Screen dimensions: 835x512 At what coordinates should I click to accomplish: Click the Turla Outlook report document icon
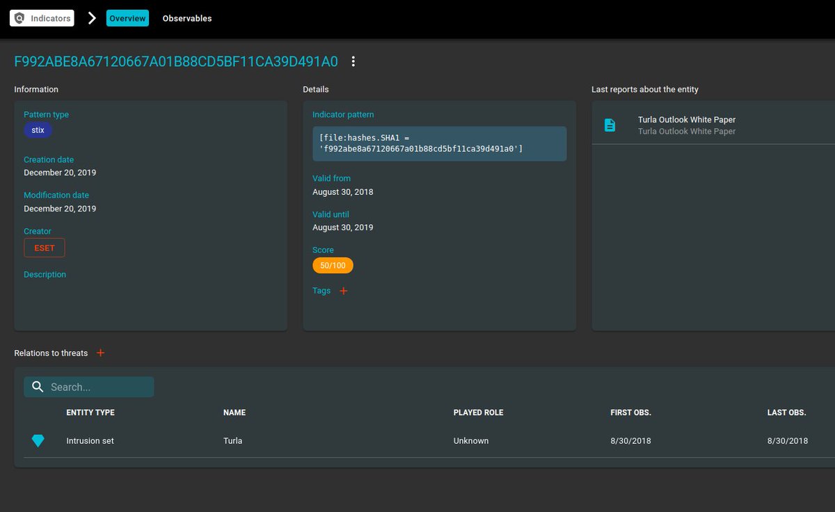[x=610, y=125]
